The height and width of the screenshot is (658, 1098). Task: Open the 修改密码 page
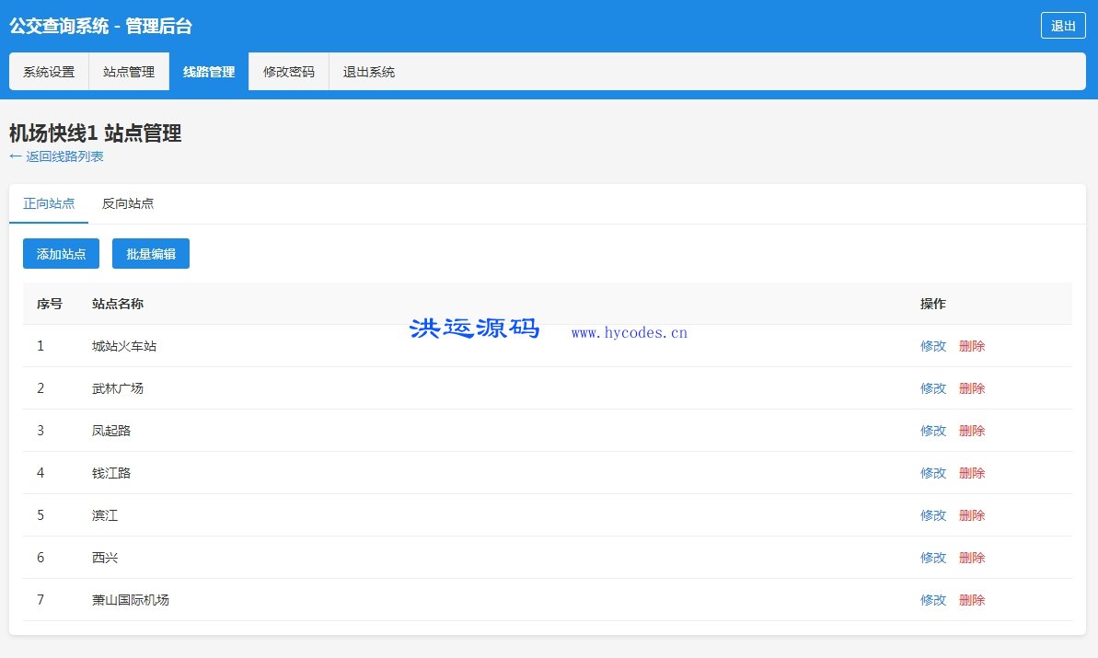288,71
